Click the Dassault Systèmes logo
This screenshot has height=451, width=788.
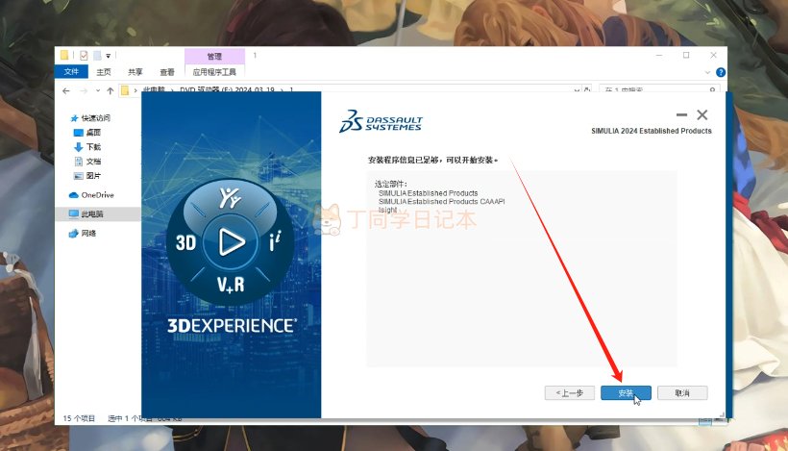tap(382, 122)
